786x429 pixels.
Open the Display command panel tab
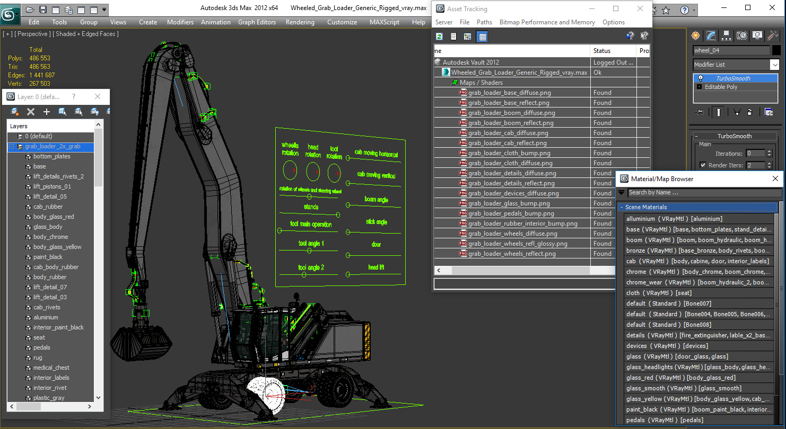[757, 35]
